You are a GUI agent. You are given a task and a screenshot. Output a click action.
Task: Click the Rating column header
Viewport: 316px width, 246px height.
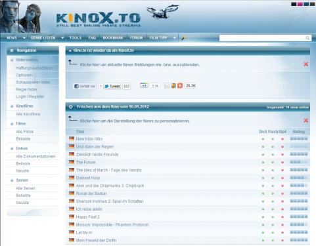299,132
